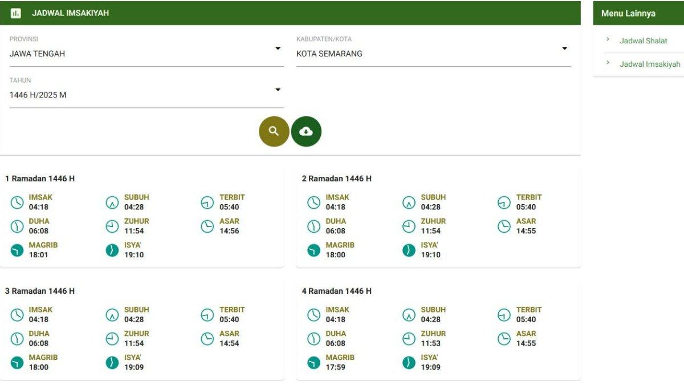
Task: Click Zuhur clock icon in 2 Ramadan card
Action: pyautogui.click(x=409, y=226)
